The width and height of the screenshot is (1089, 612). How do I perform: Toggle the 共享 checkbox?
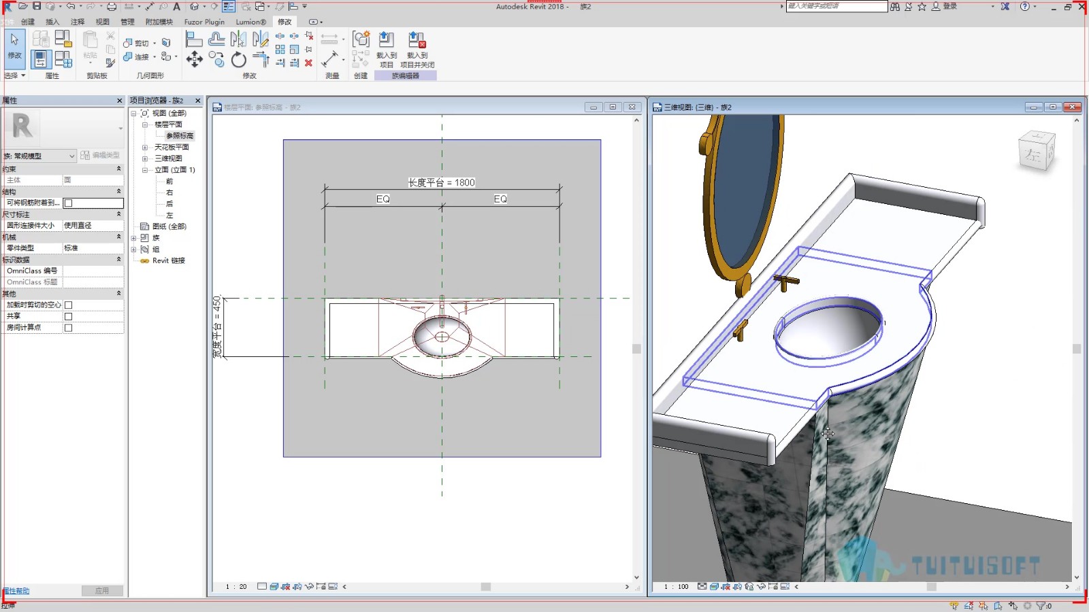coord(68,316)
